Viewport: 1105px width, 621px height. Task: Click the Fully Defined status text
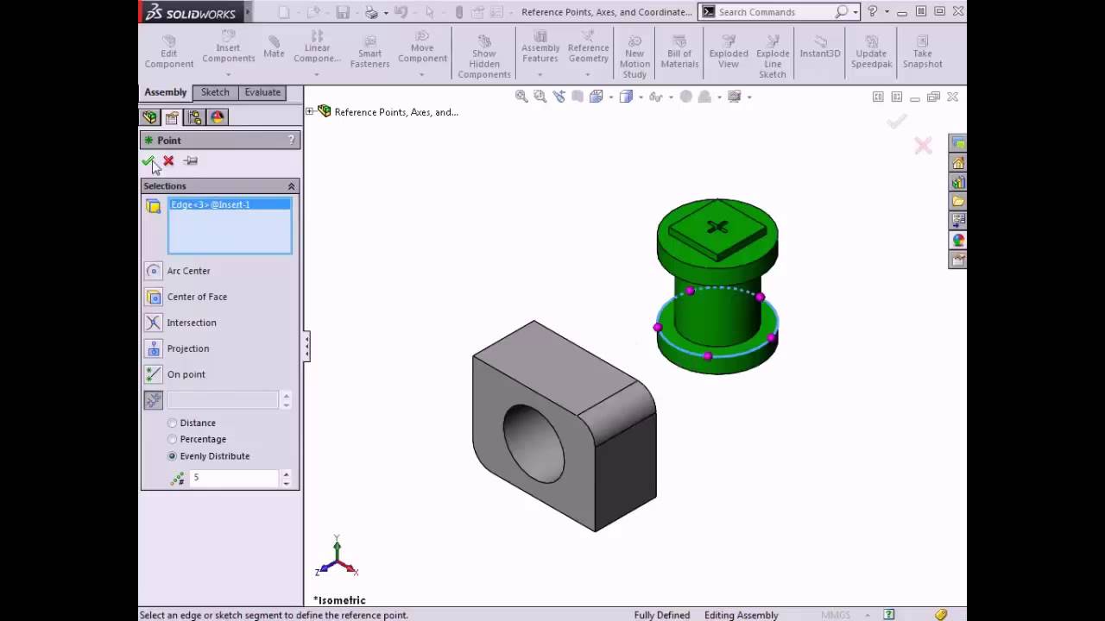(662, 615)
